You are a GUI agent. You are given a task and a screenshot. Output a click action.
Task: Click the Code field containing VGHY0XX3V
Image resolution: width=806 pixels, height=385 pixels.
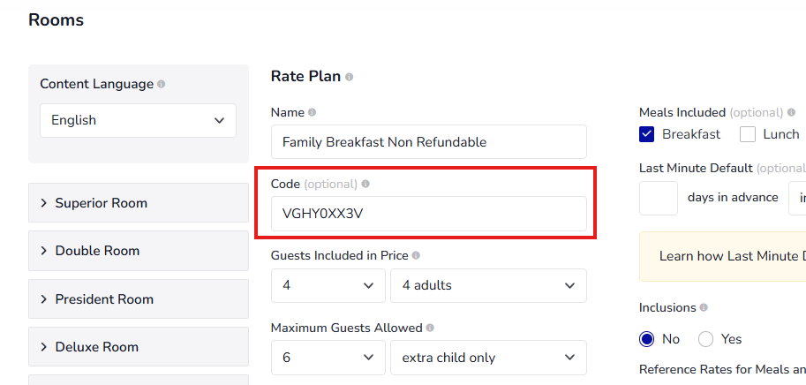[428, 214]
